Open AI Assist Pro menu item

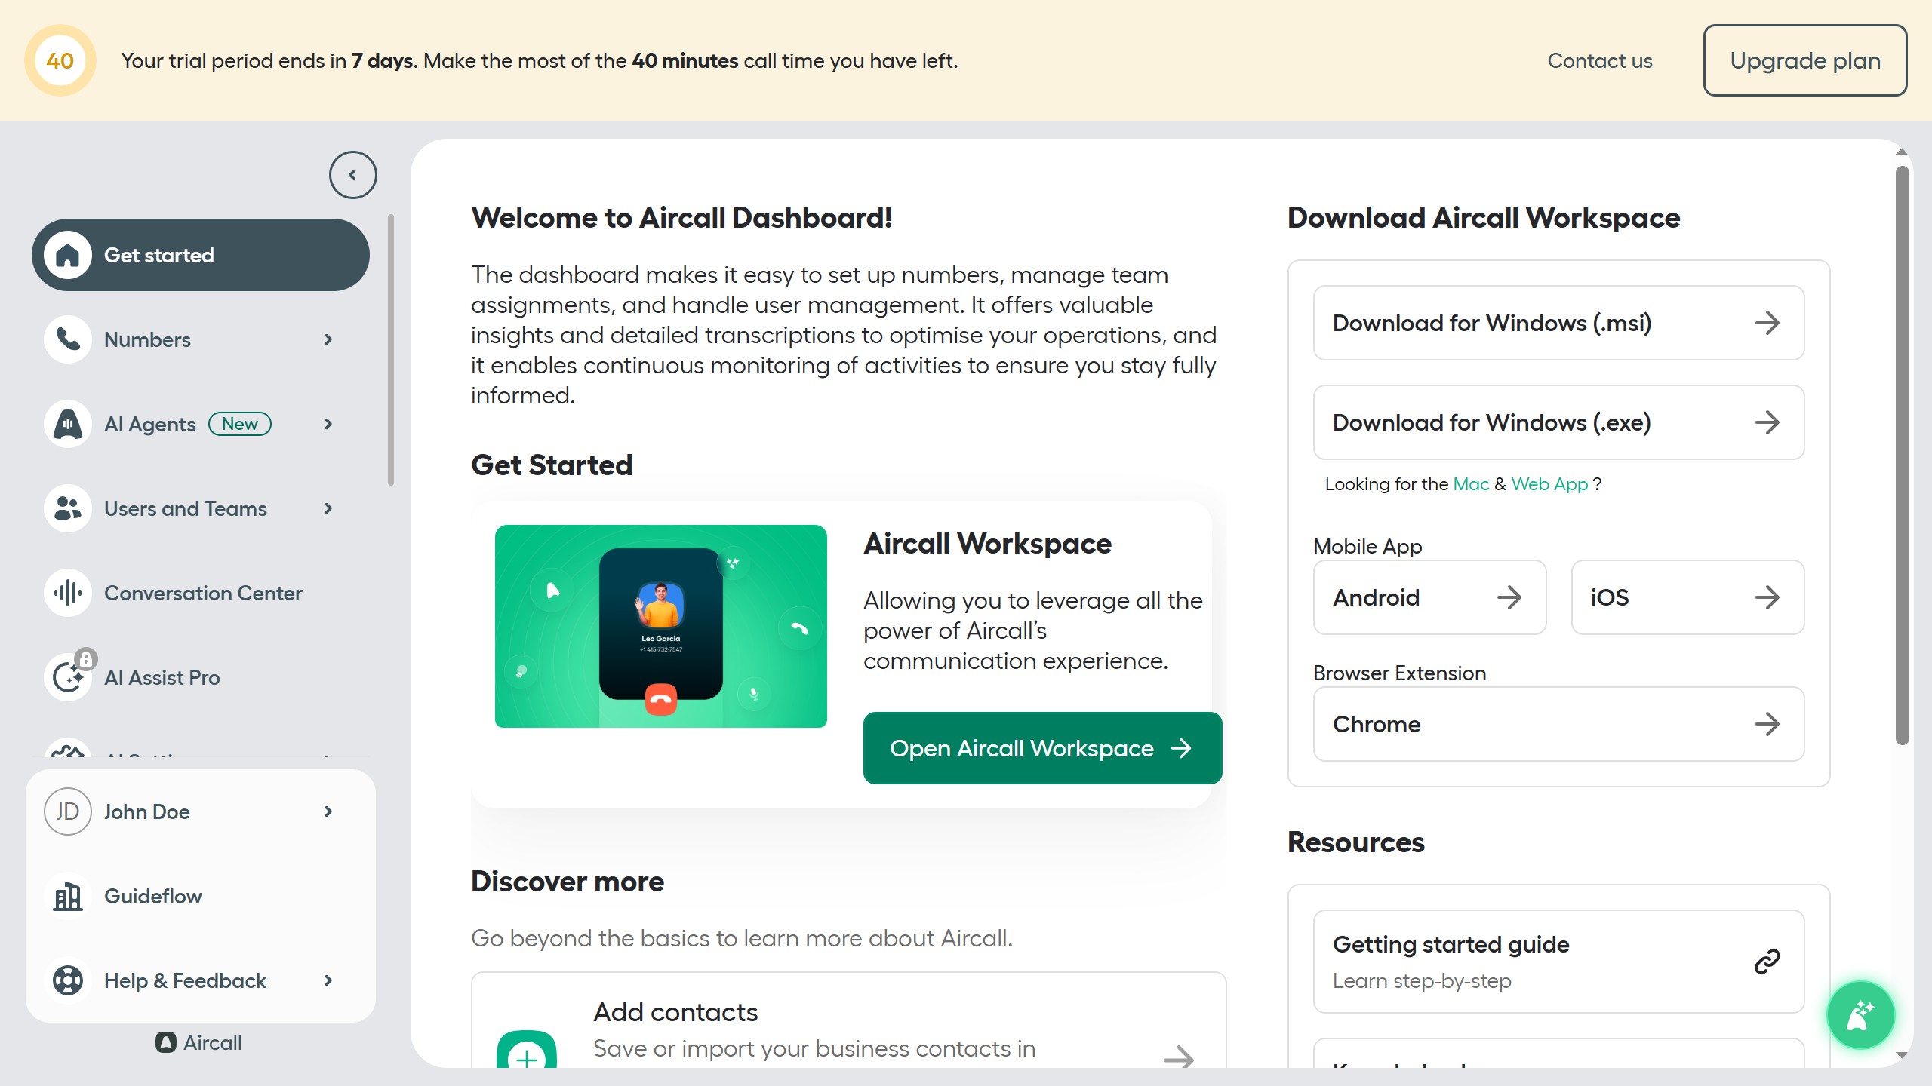point(201,677)
